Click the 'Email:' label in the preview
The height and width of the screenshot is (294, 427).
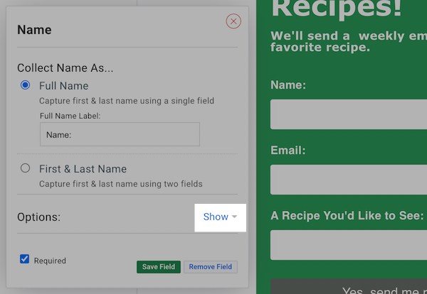288,151
